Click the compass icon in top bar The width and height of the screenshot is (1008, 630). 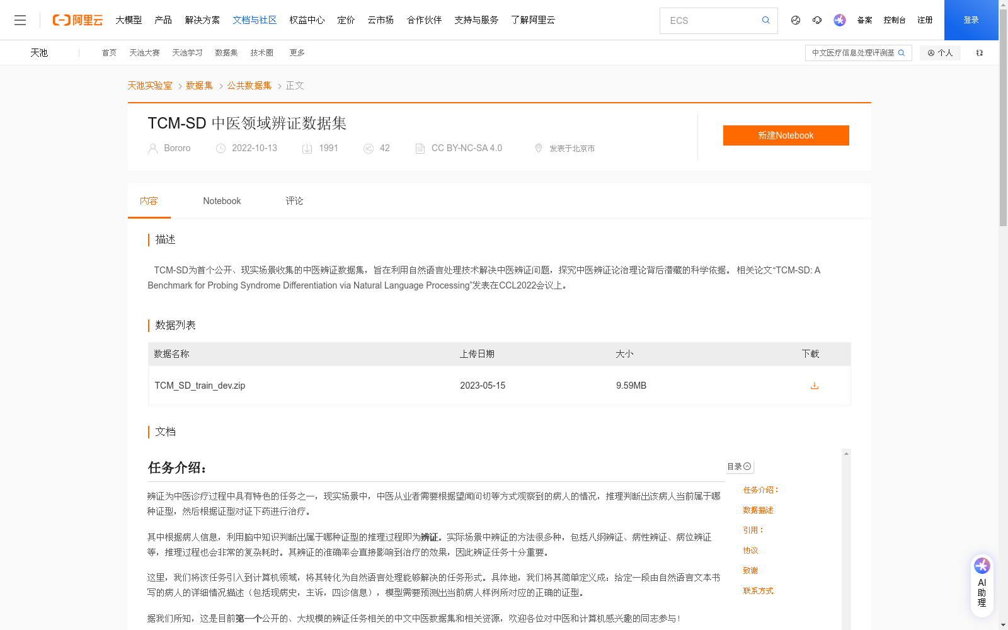[796, 20]
